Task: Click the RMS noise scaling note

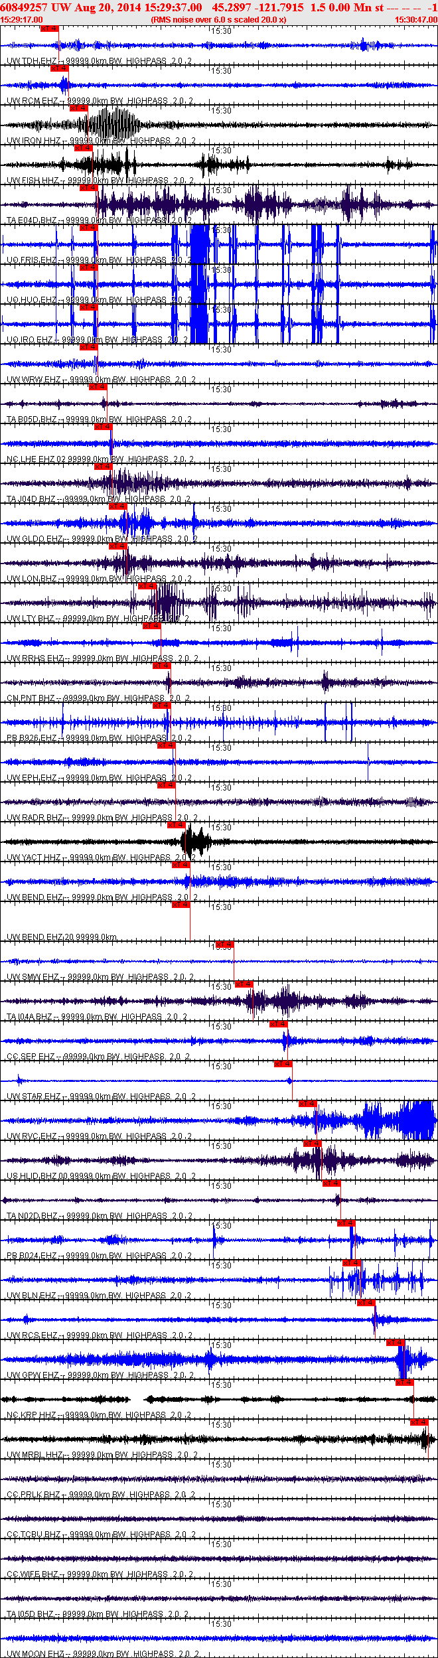Action: click(218, 20)
